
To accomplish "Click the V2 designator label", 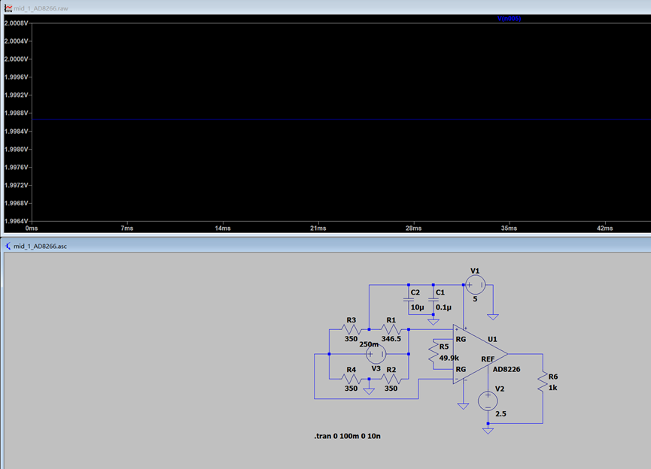I will pos(500,389).
